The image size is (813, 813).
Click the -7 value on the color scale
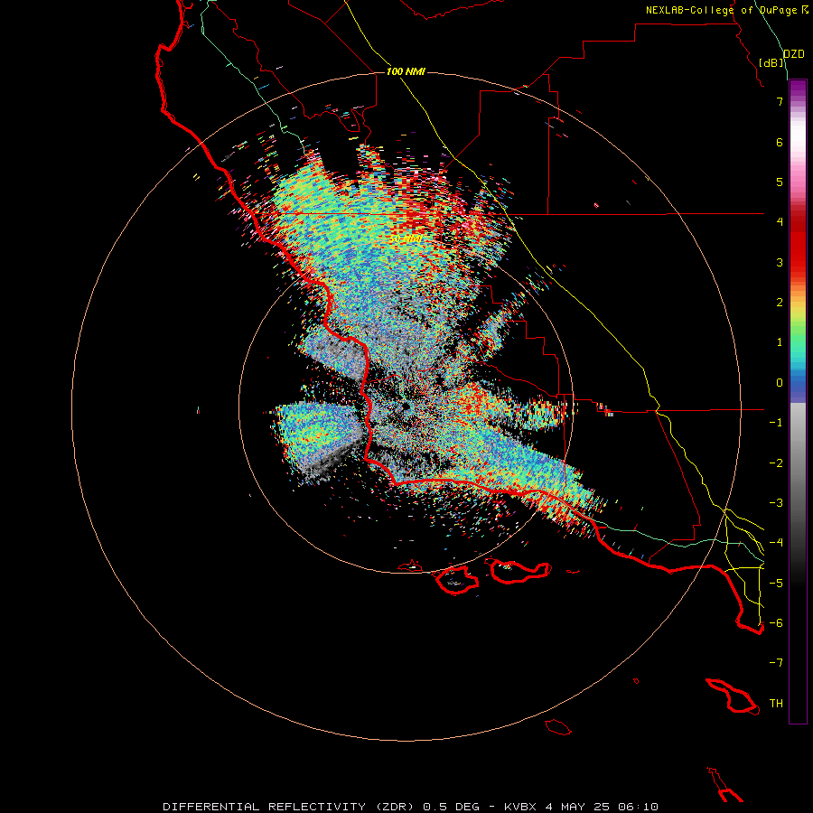(x=776, y=663)
